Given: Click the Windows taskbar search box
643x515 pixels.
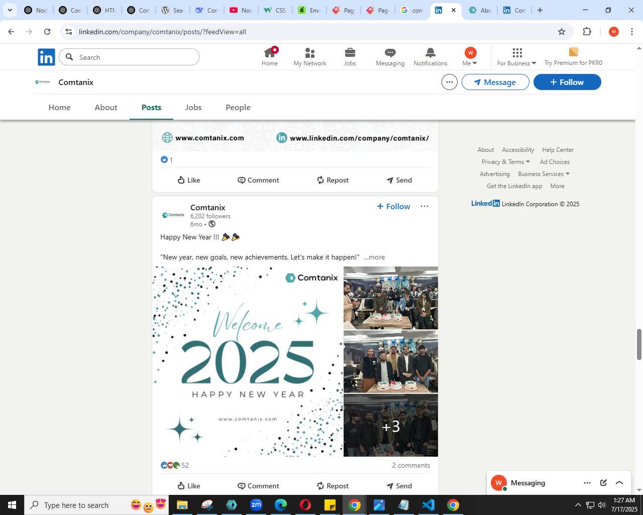Looking at the screenshot, I should (97, 505).
